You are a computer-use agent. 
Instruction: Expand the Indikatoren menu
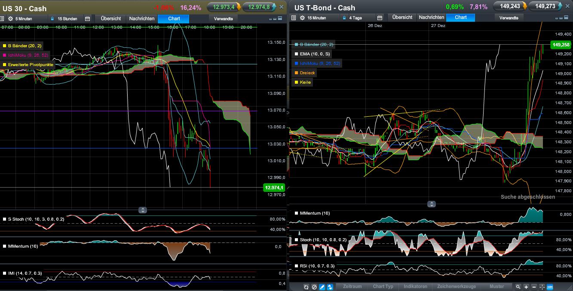click(x=415, y=286)
